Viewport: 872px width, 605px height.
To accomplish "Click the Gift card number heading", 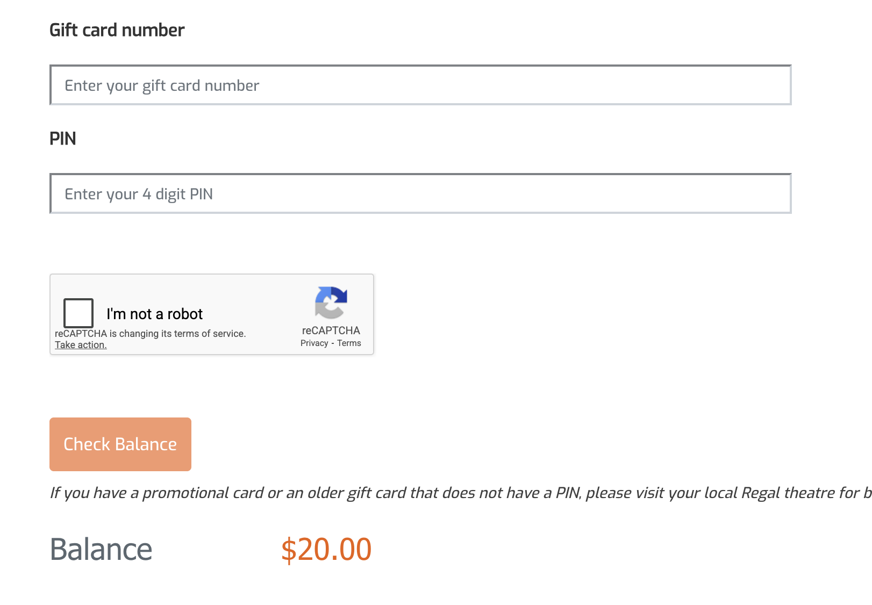I will click(x=117, y=30).
